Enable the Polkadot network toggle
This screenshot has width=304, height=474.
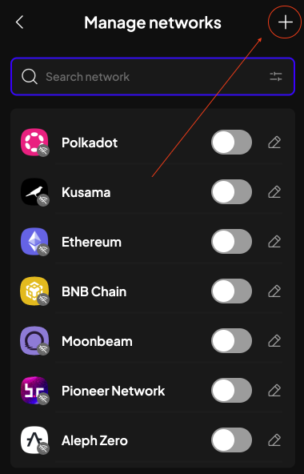click(x=231, y=143)
